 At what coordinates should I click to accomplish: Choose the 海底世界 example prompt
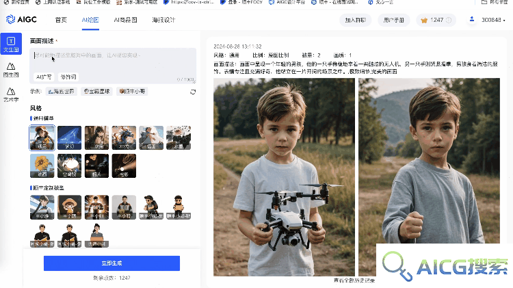coord(61,91)
